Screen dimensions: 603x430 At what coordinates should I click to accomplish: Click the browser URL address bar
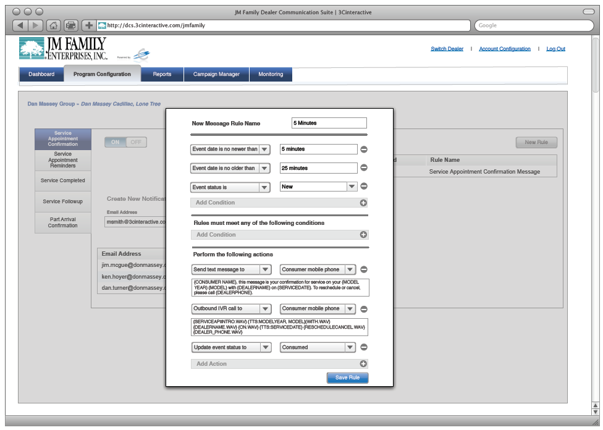(x=284, y=25)
